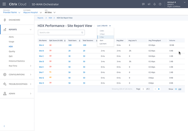This screenshot has width=188, height=131.
Task: Open the Site A link
Action: [41, 45]
